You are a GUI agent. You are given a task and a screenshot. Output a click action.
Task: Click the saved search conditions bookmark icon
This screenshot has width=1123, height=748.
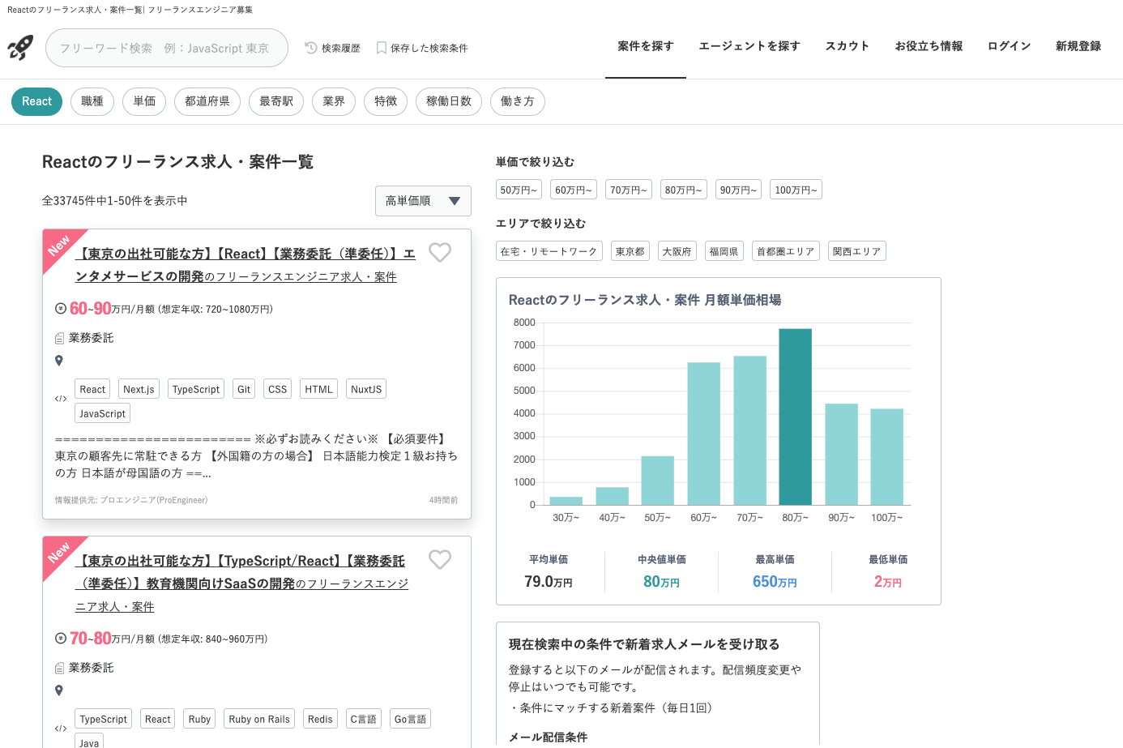[x=381, y=48]
